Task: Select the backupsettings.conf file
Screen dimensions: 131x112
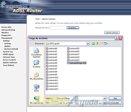Action: (x=77, y=63)
